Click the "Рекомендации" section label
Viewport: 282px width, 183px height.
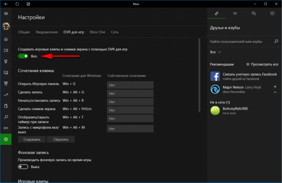point(222,64)
